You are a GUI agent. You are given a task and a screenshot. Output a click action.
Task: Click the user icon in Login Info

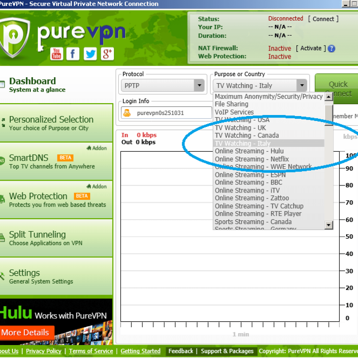[x=127, y=113]
